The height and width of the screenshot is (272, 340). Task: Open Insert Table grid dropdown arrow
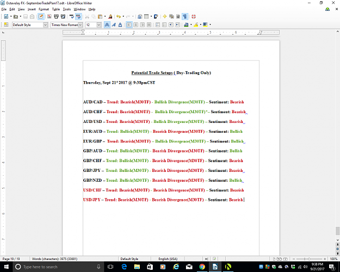click(x=151, y=16)
